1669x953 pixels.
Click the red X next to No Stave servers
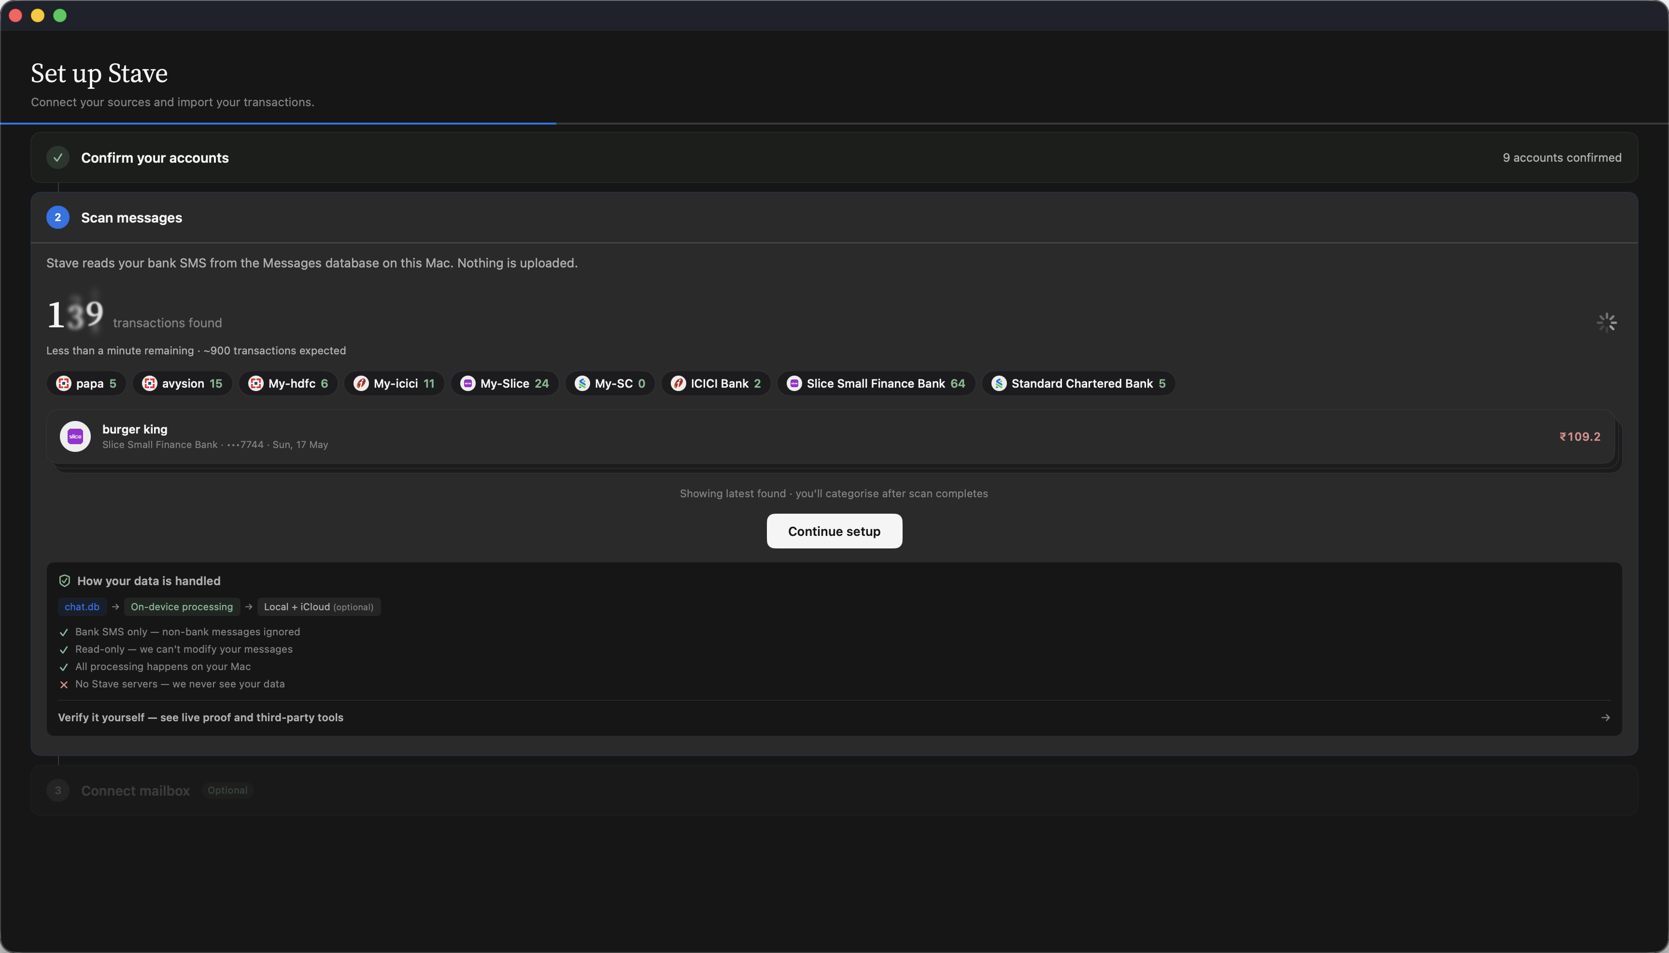(x=64, y=685)
